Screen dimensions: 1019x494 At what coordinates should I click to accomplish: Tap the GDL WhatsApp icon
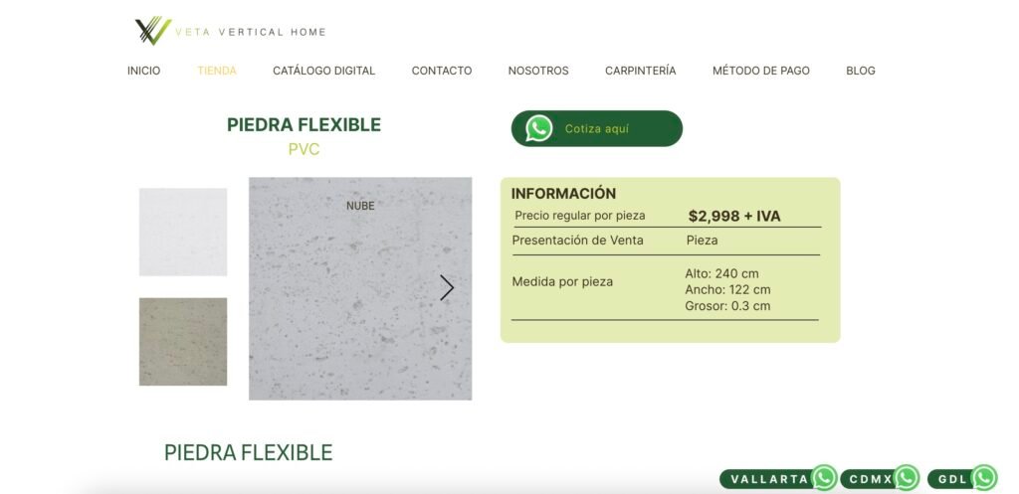coord(984,478)
